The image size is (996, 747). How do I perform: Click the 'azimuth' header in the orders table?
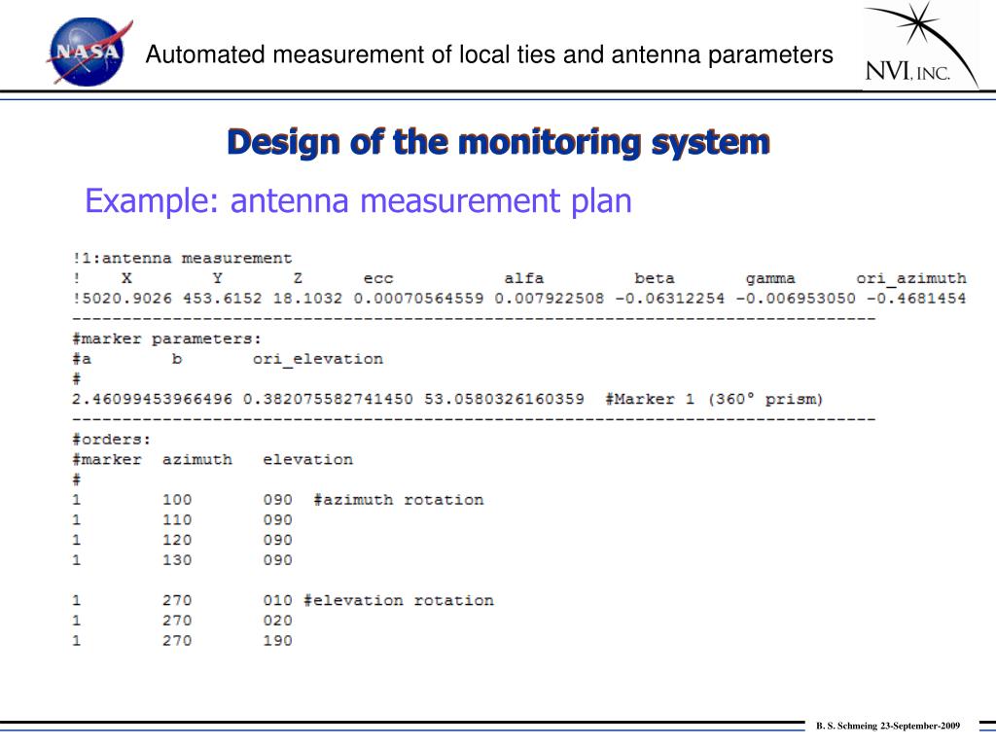[196, 460]
